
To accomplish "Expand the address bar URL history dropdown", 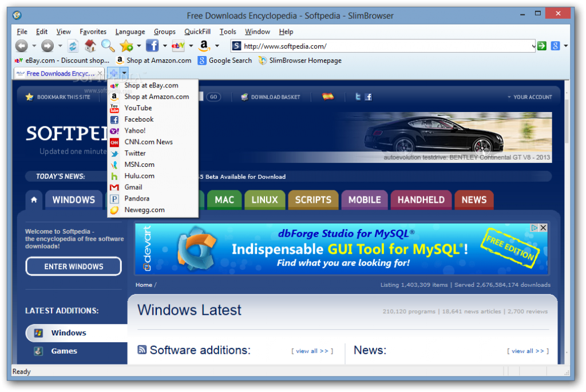I will 533,46.
